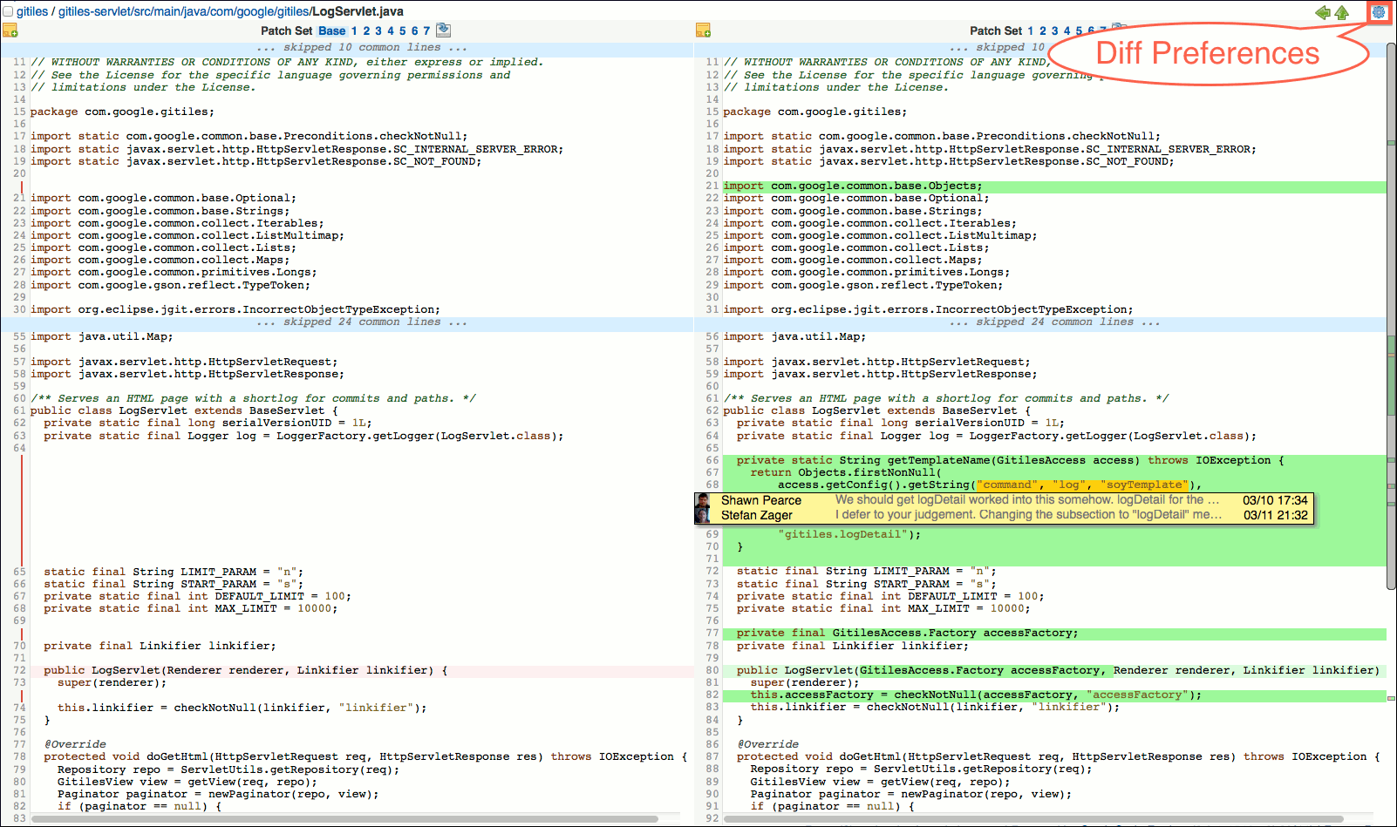This screenshot has width=1397, height=827.
Task: Click left pane horizontal scrollbar
Action: pyautogui.click(x=344, y=819)
